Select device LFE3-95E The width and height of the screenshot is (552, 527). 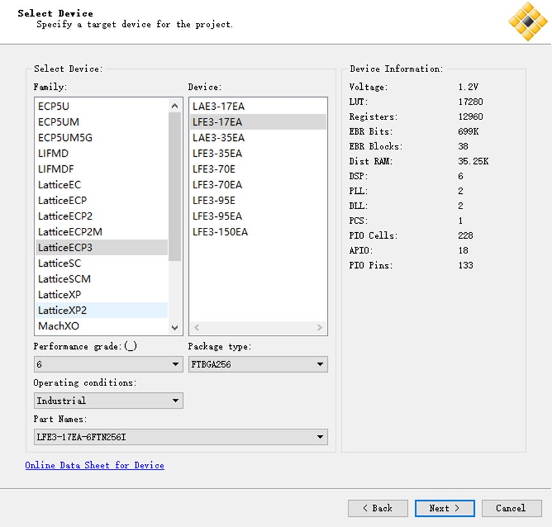[258, 200]
